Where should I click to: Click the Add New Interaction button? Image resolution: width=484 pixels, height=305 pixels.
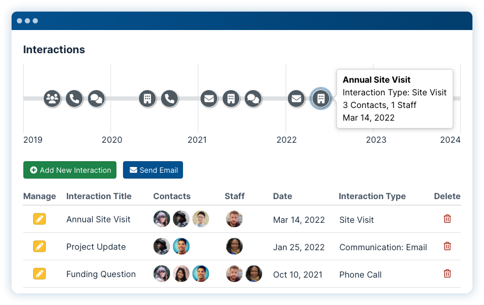(70, 170)
